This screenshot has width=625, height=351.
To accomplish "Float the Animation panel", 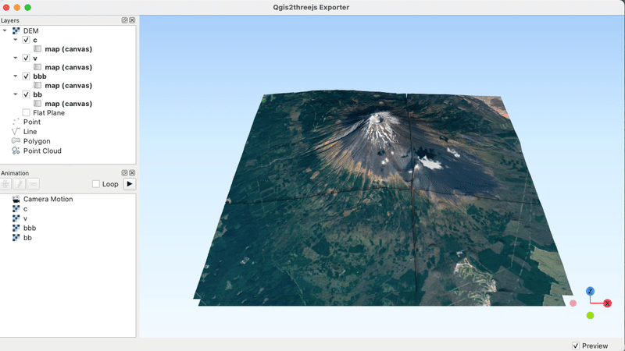I will 124,172.
